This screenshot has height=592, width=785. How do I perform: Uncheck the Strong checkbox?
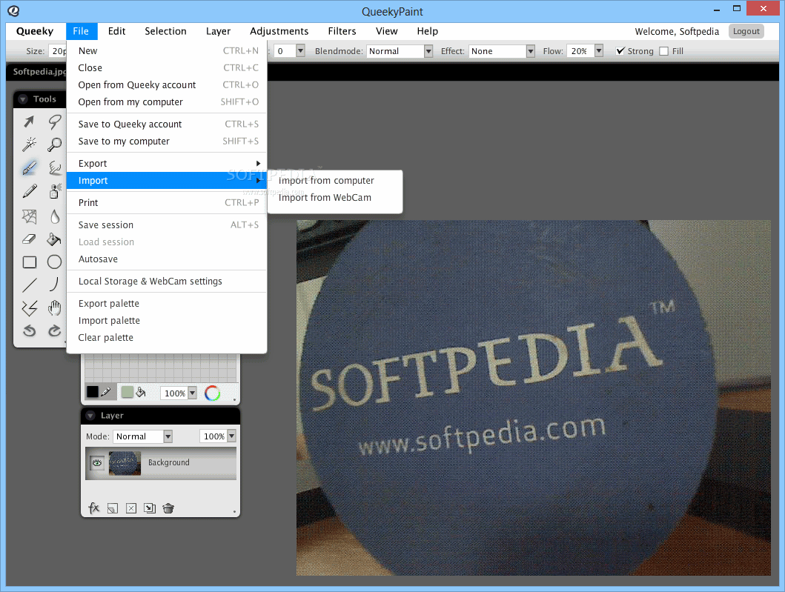pos(620,51)
